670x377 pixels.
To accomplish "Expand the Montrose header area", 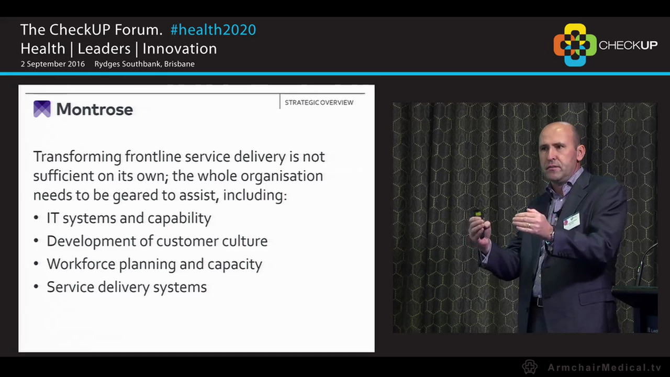I will click(x=83, y=109).
